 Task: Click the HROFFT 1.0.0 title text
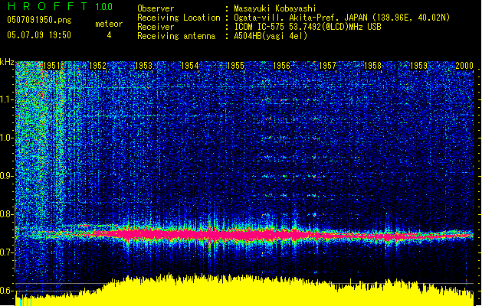61,6
